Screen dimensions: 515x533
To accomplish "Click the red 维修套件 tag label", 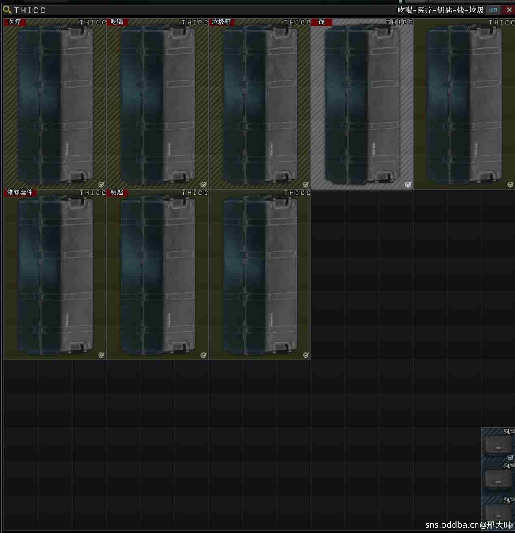I will (x=20, y=192).
